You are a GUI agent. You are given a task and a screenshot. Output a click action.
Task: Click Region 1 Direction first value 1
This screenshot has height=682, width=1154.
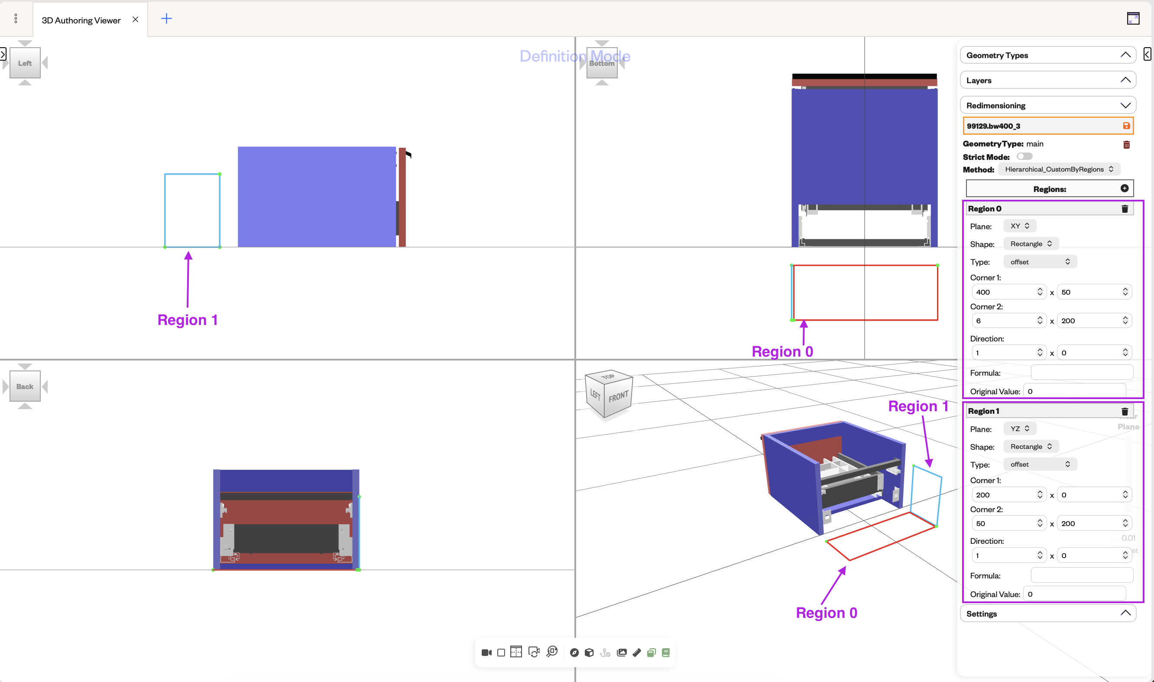[1009, 555]
